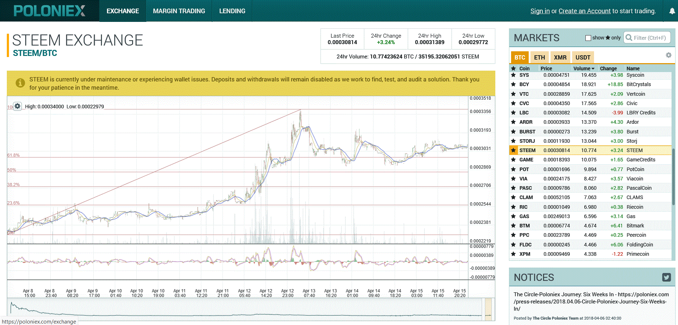The image size is (678, 325).
Task: Click the maintenance info icon
Action: point(20,83)
